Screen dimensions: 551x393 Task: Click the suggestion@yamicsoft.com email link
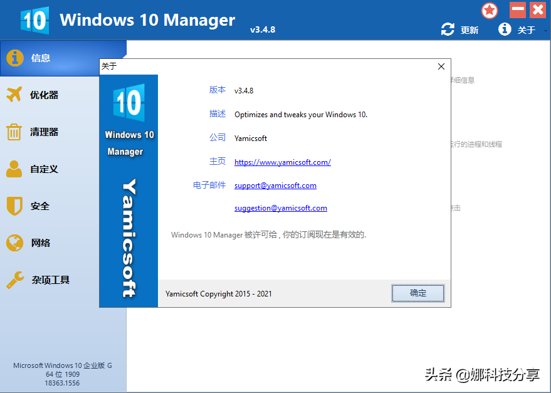[x=280, y=208]
